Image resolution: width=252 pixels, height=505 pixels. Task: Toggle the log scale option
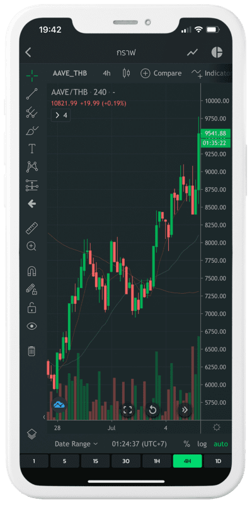(x=202, y=444)
